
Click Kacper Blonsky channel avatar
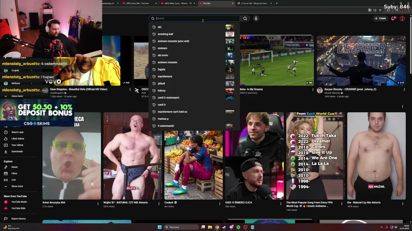point(320,90)
